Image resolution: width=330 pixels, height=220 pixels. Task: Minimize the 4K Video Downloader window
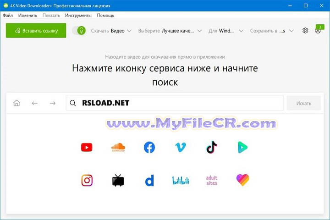click(x=290, y=5)
